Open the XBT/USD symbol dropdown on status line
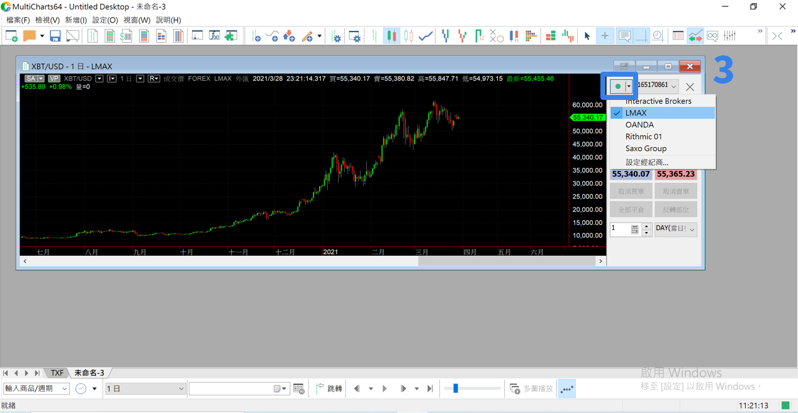798x413 pixels. tap(99, 79)
